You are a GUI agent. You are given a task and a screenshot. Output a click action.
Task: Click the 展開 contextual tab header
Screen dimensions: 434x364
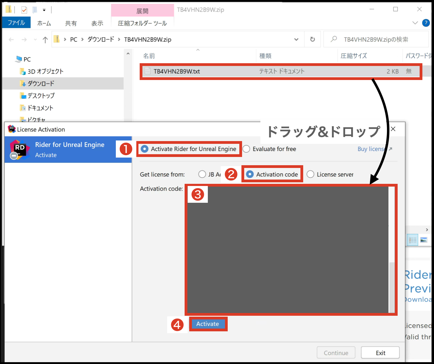pos(142,11)
